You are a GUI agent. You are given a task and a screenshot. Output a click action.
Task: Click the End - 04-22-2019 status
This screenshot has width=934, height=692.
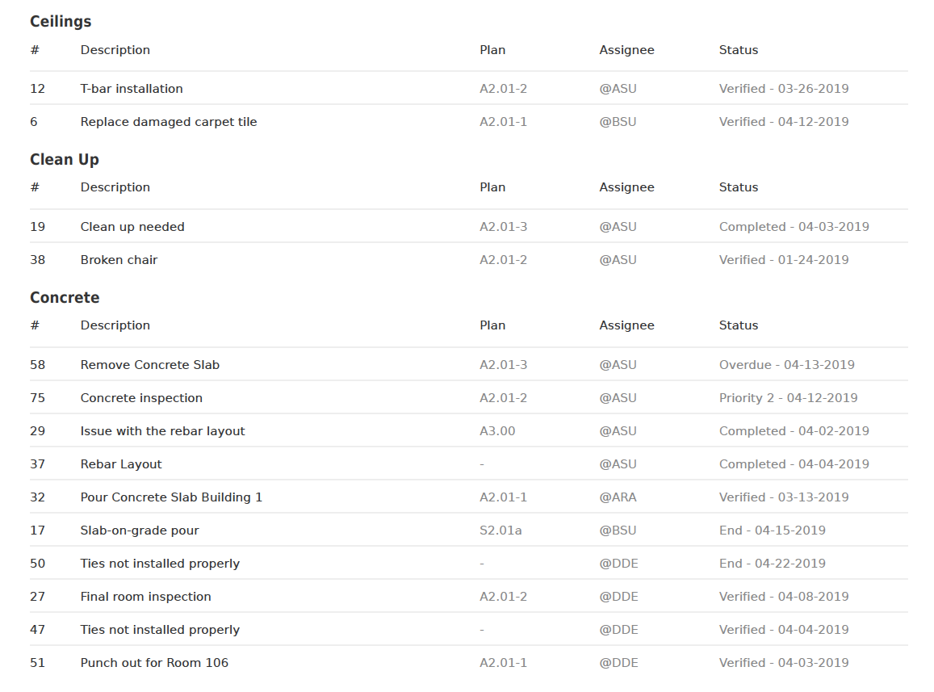click(772, 564)
